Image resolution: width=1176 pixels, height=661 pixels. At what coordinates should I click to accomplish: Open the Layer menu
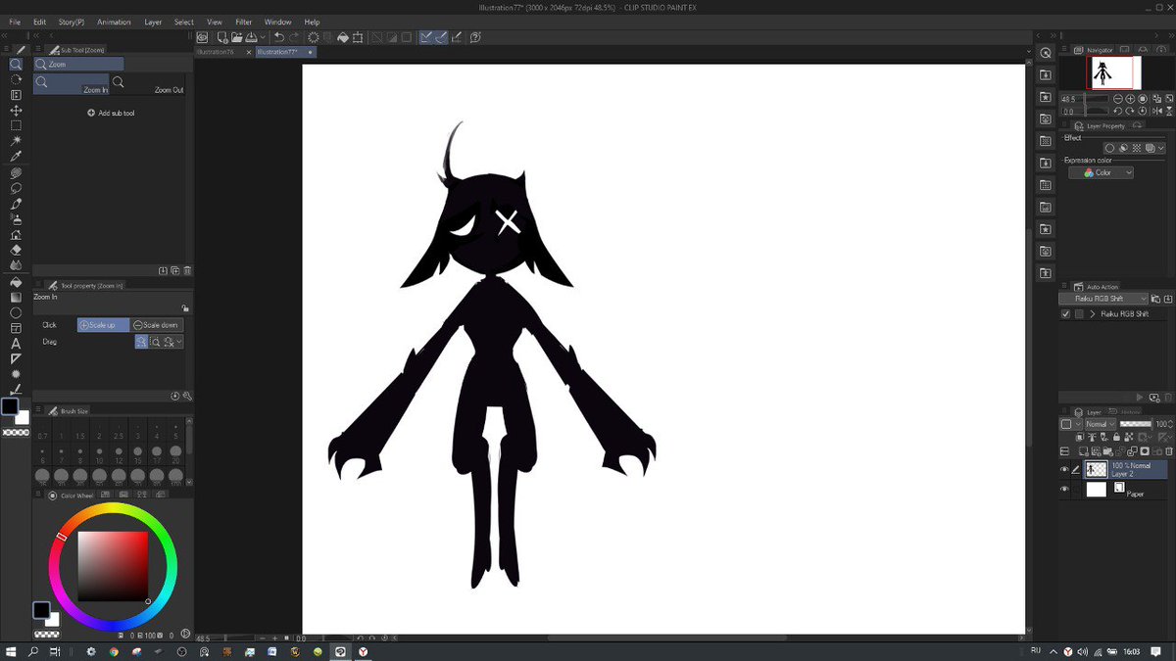tap(153, 22)
